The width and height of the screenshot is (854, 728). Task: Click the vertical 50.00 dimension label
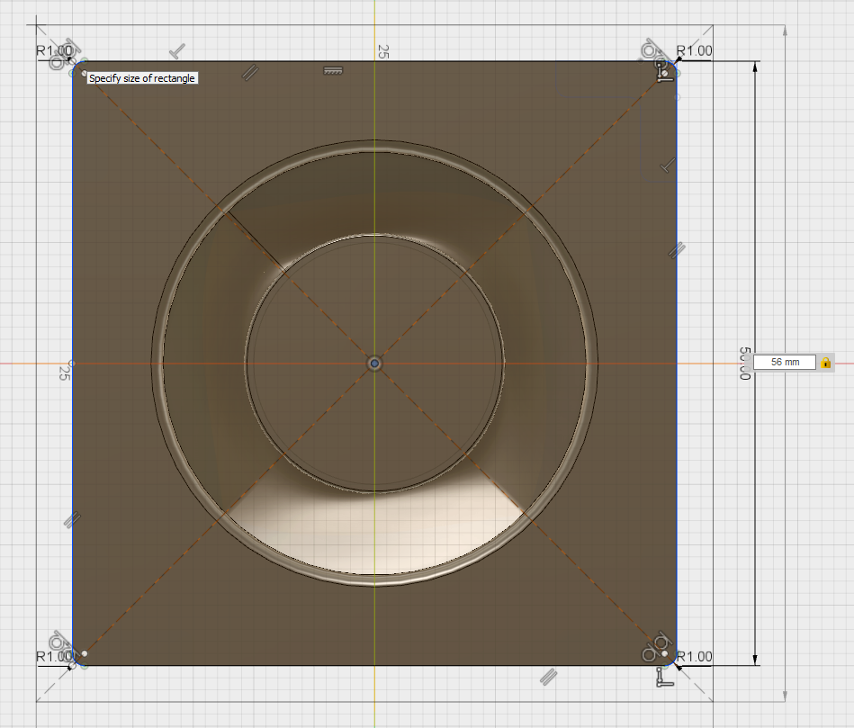pos(744,364)
